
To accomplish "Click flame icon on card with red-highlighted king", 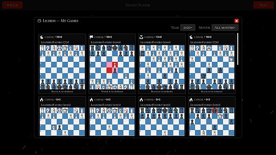I will tap(191, 100).
